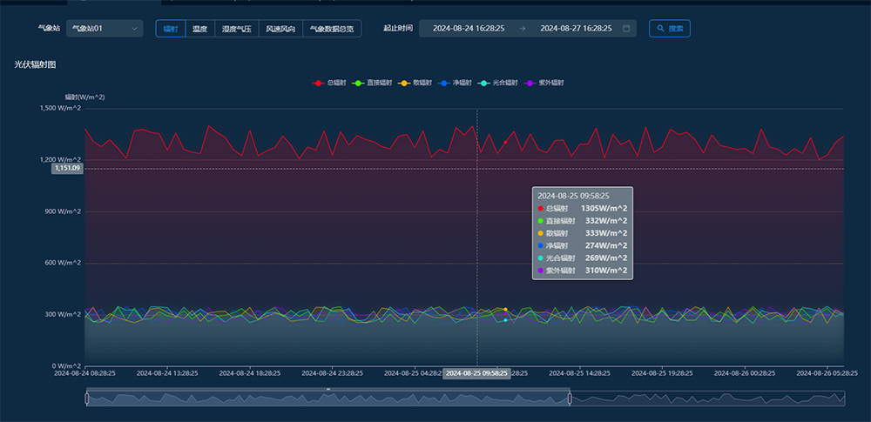Click the end time field 2024-08-27 16:28:25
Screen dimensions: 871x422
[576, 29]
